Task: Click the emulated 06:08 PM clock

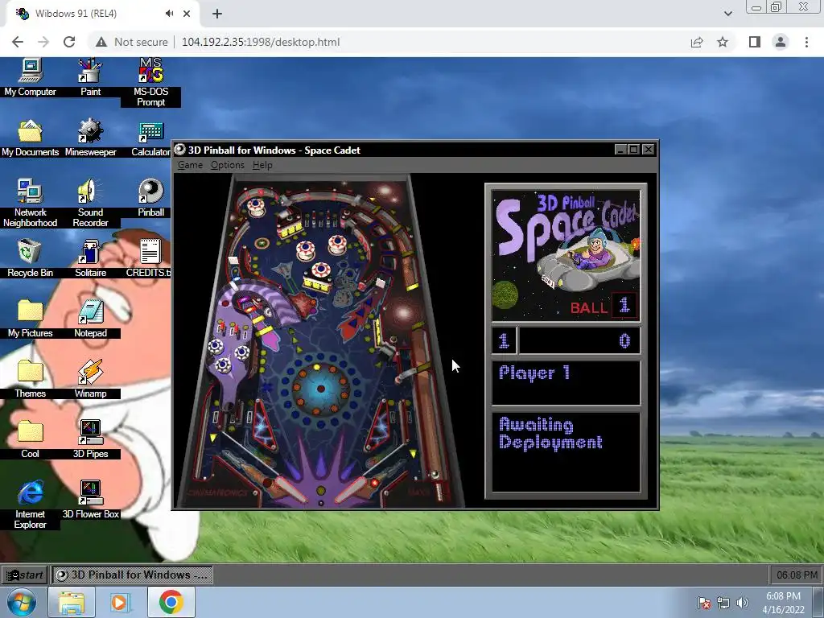Action: click(796, 575)
